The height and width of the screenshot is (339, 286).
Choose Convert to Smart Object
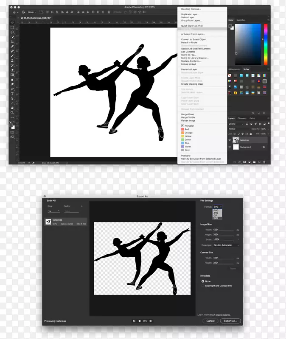[193, 39]
